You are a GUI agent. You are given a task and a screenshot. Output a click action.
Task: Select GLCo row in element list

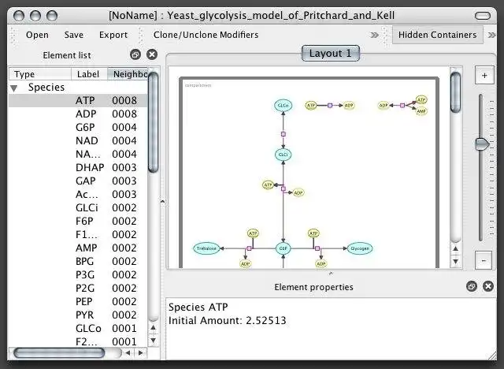coord(78,329)
